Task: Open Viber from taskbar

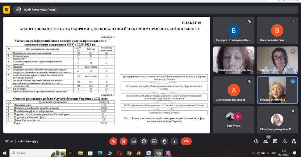Action: tap(168, 153)
